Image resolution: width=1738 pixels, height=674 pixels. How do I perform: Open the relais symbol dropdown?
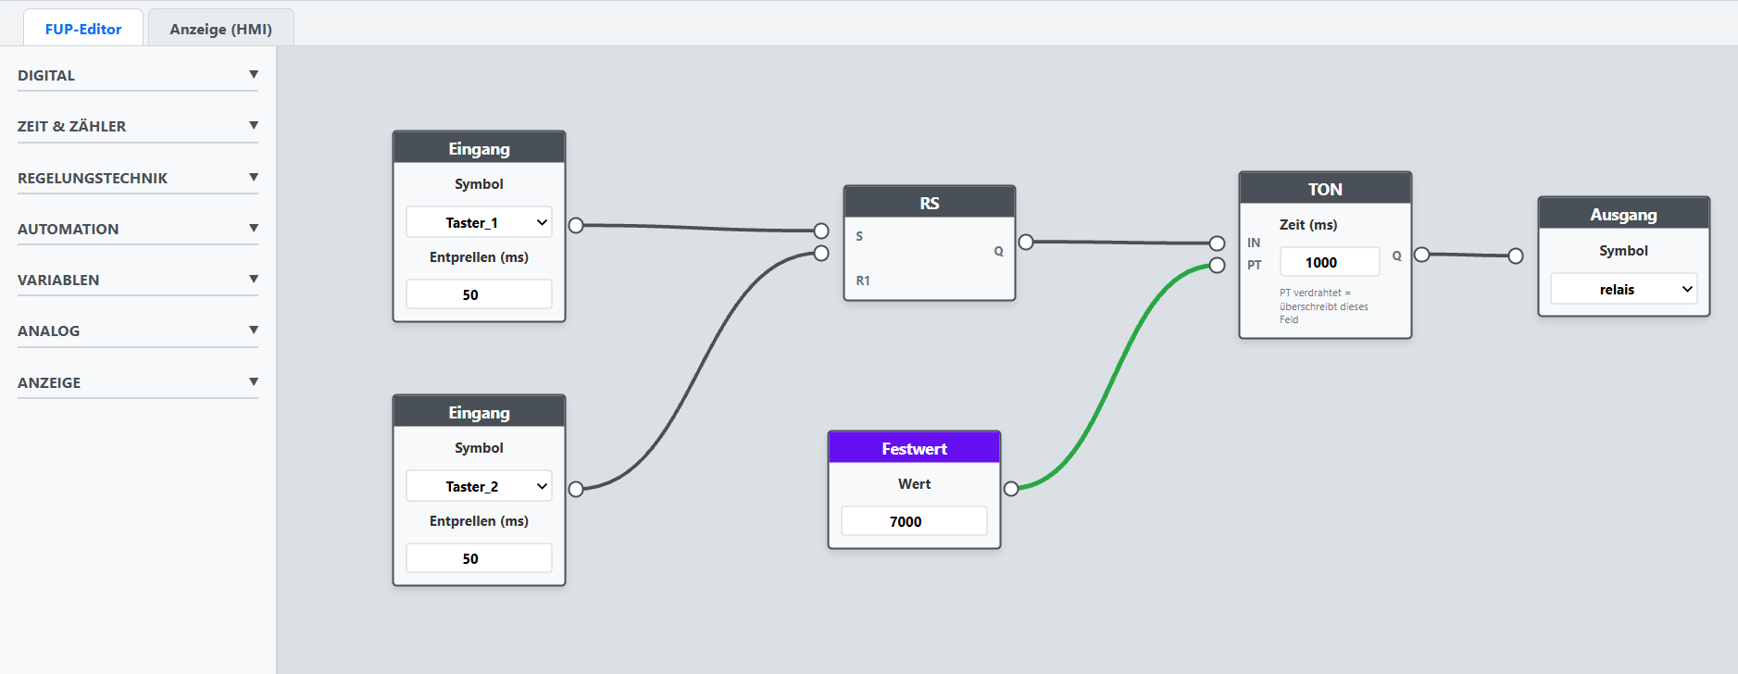point(1623,289)
